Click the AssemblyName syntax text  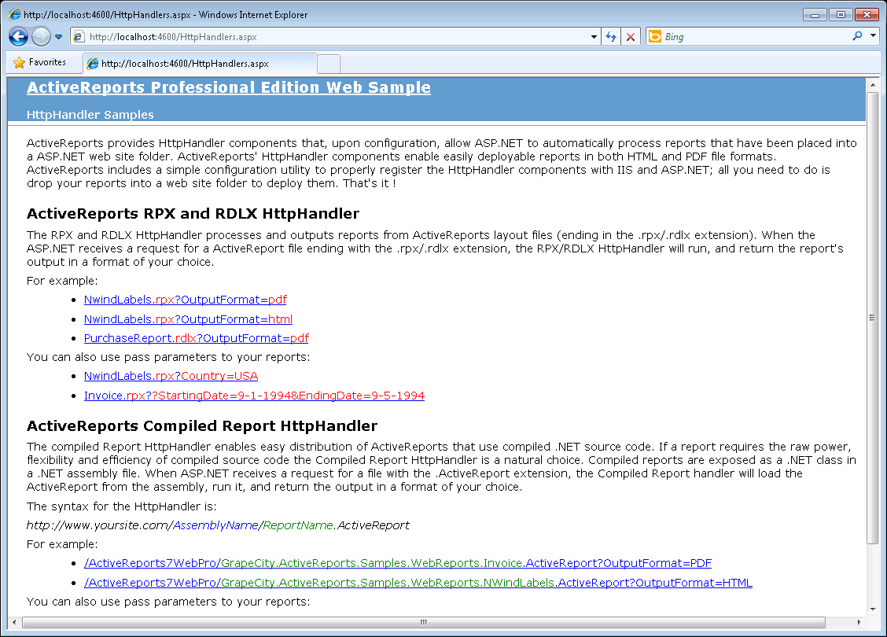coord(215,525)
